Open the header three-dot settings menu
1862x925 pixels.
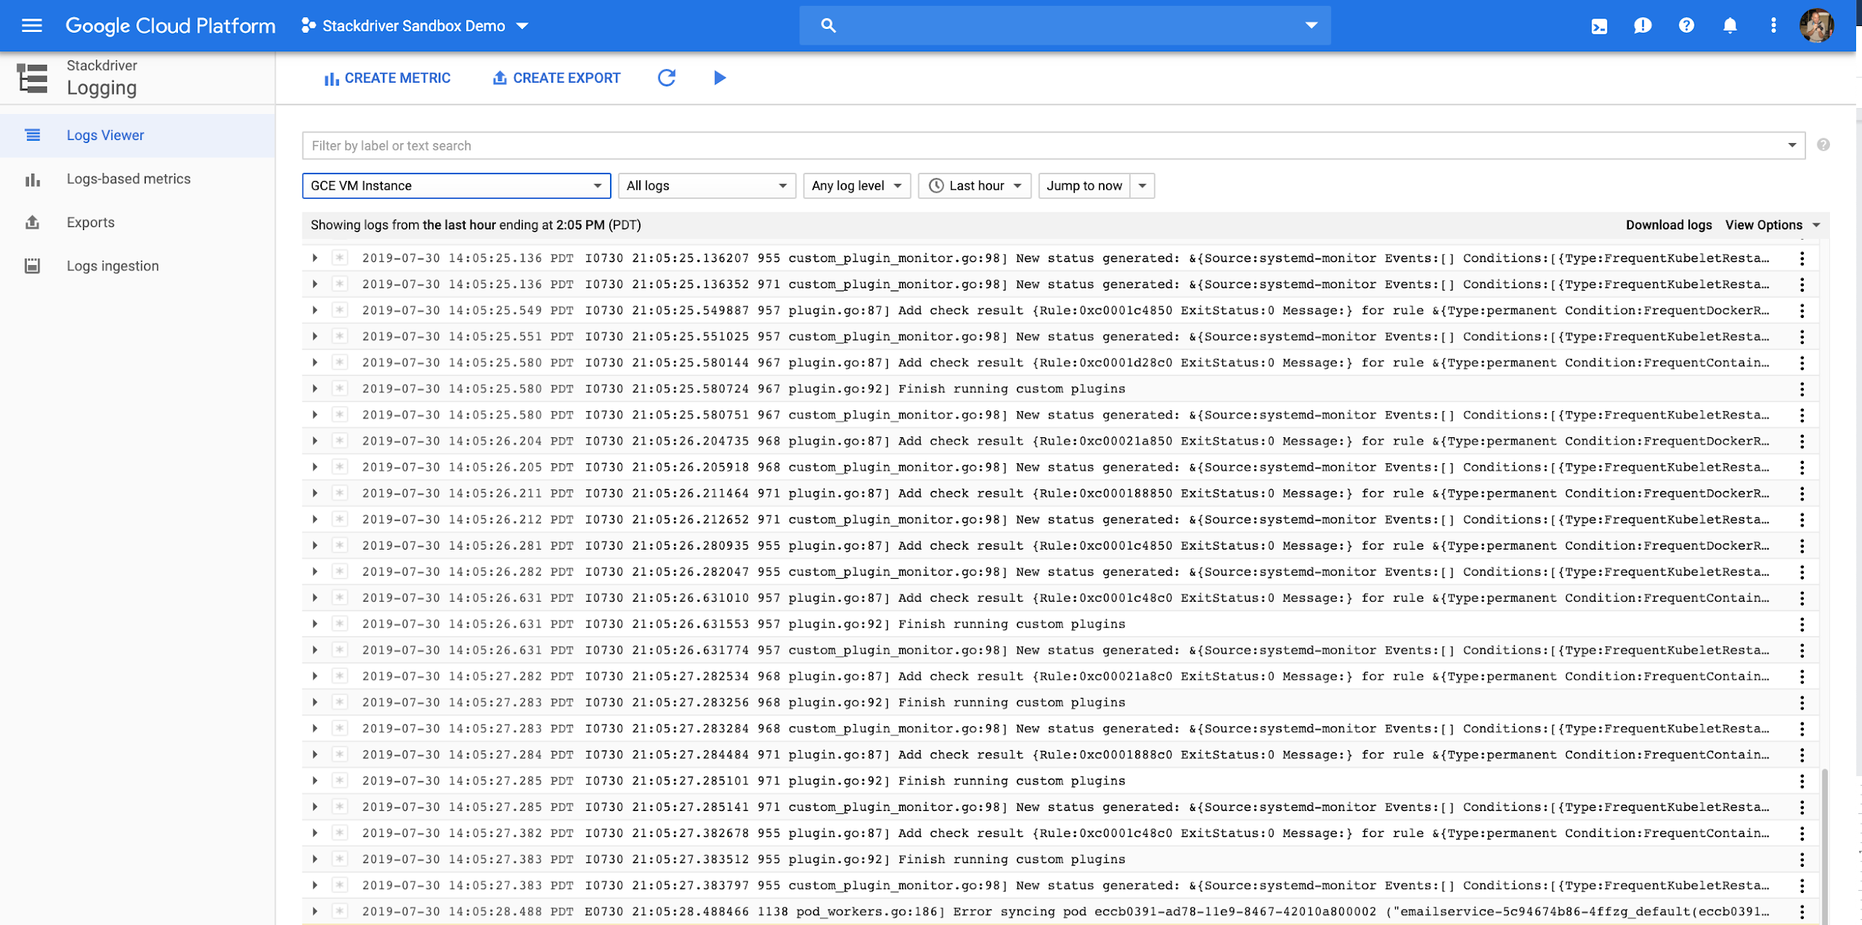pyautogui.click(x=1773, y=26)
